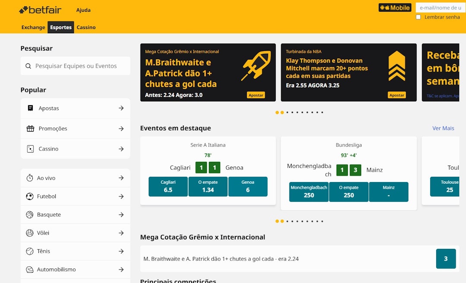Image resolution: width=466 pixels, height=283 pixels.
Task: Click the Vôlei volleyball icon
Action: (30, 233)
